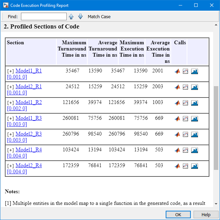Viewport: 220px width, 220px height.
Task: Show bar chart icon for Model1_R4 row
Action: tap(195, 150)
